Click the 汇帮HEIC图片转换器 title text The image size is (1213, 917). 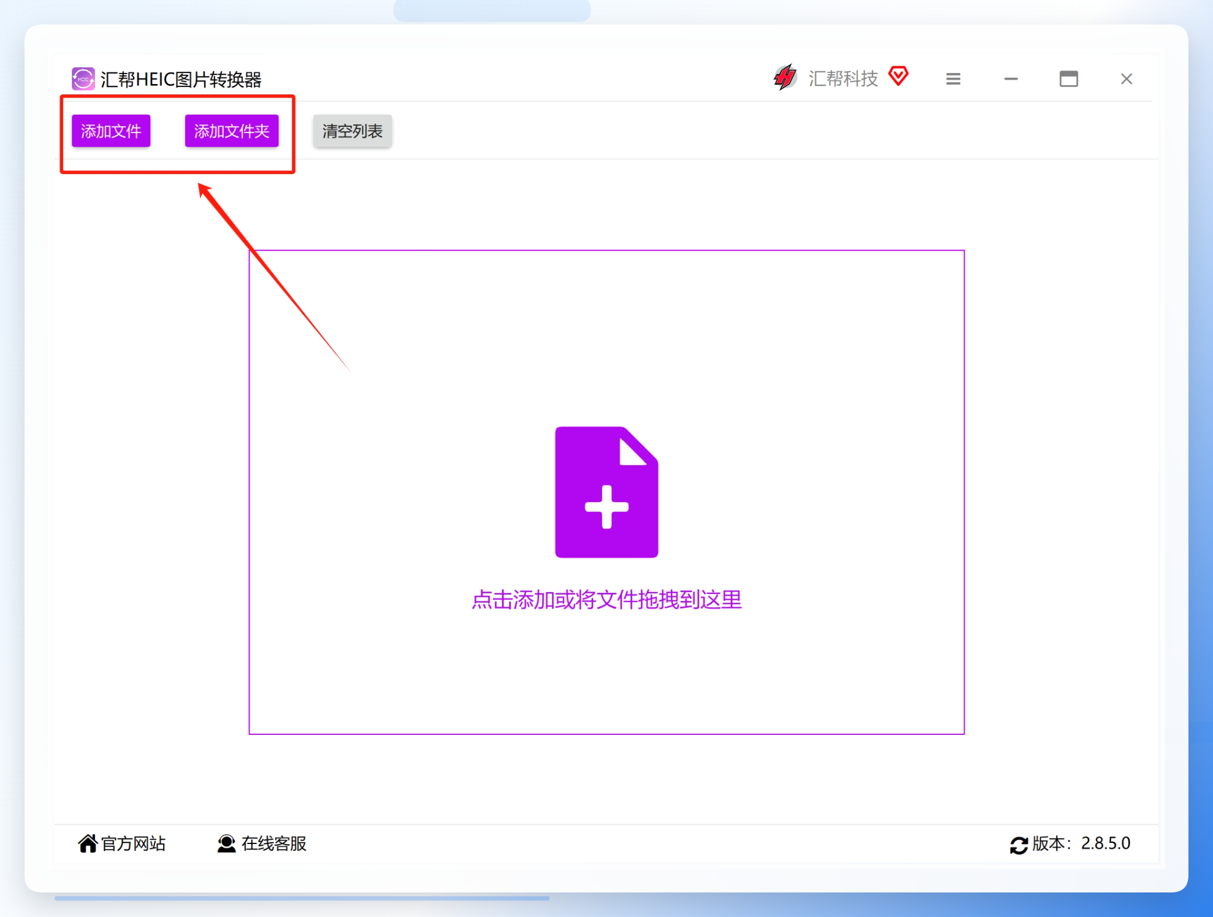pyautogui.click(x=181, y=79)
